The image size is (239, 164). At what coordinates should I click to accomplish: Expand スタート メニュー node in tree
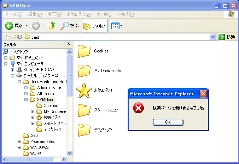click(x=33, y=124)
